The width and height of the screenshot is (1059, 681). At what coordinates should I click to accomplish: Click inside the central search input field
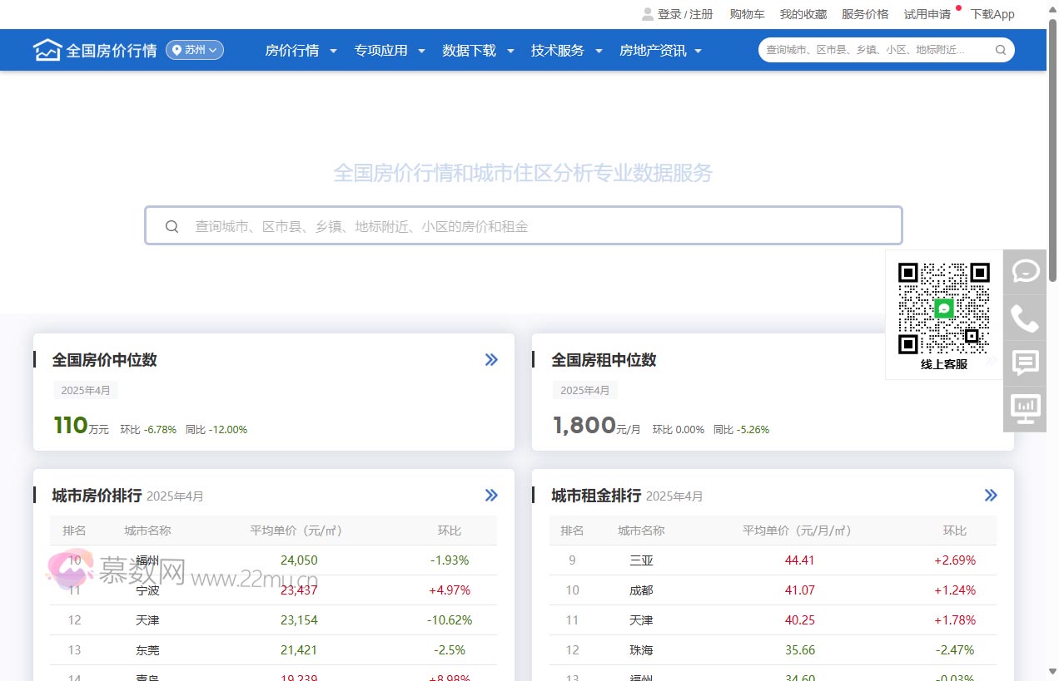tap(500, 225)
